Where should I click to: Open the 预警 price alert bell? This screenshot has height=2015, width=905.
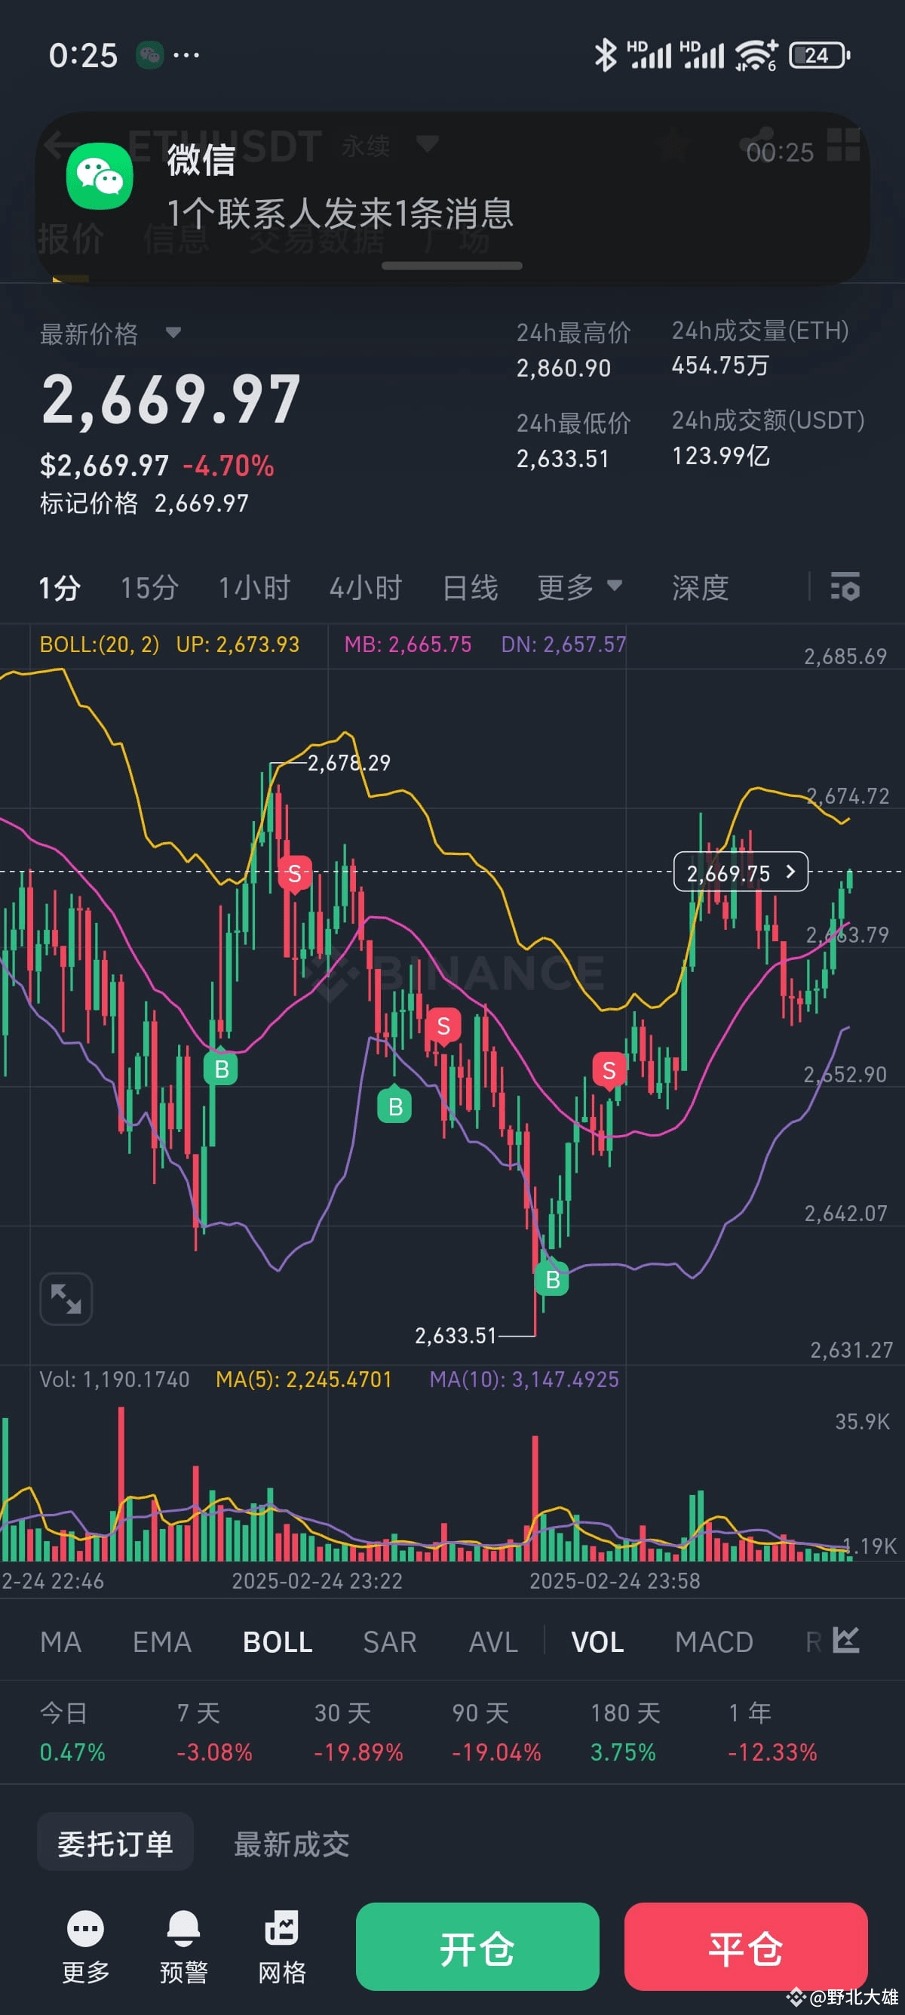coord(184,1947)
